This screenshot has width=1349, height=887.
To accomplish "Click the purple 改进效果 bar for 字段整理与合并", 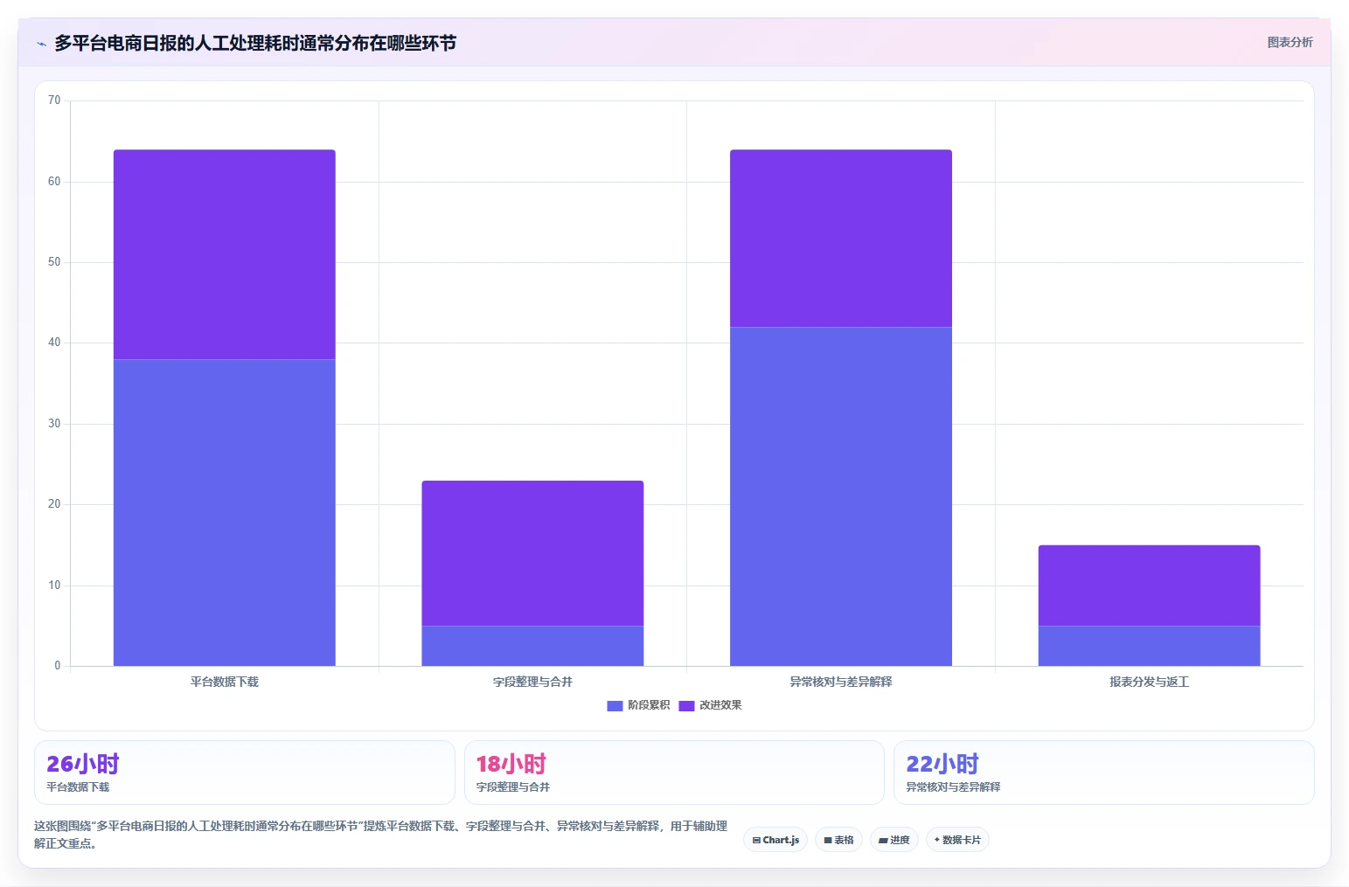I will [532, 553].
